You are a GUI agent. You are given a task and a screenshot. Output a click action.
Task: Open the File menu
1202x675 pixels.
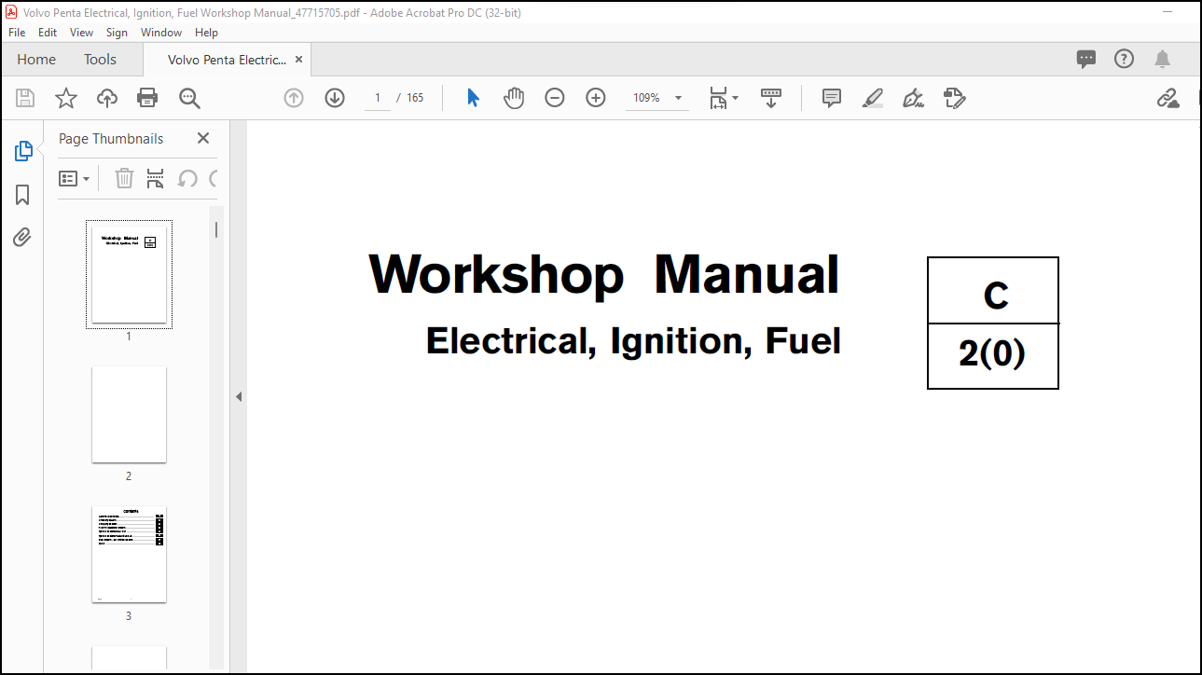pyautogui.click(x=17, y=32)
